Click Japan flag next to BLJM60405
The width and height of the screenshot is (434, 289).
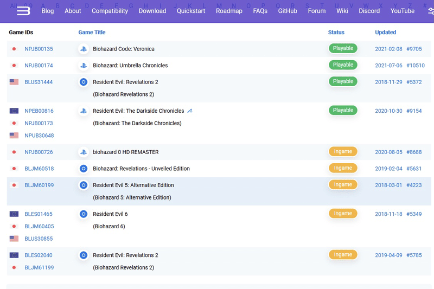tap(14, 227)
